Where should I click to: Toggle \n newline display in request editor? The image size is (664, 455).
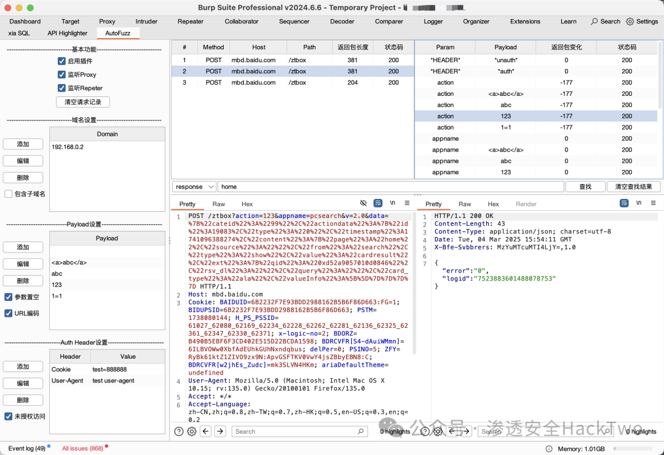[392, 203]
